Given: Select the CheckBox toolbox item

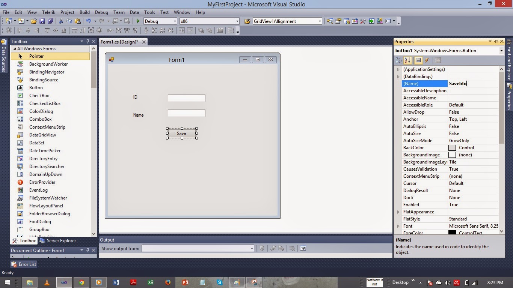Looking at the screenshot, I should tap(39, 96).
